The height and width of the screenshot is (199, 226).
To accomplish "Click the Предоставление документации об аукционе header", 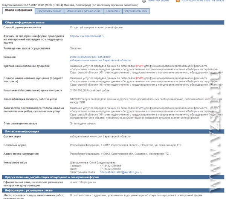I will 113,177.
